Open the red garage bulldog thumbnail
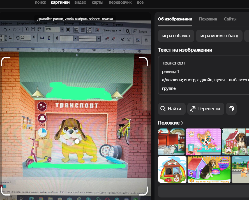Viewport: 249px width, 200px height. click(x=171, y=142)
